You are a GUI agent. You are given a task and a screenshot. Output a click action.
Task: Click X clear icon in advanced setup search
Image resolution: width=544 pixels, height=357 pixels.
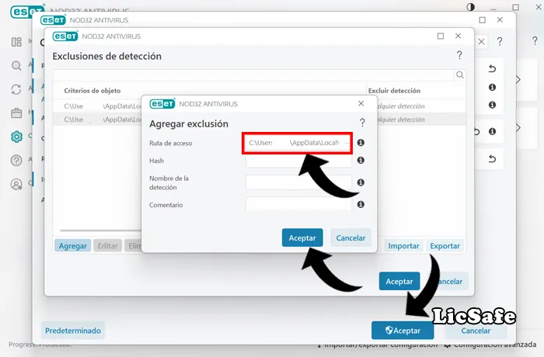[481, 42]
